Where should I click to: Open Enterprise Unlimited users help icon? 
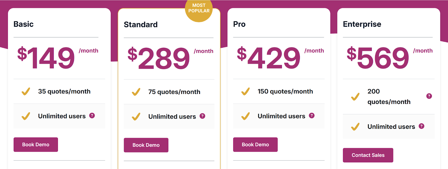point(421,126)
